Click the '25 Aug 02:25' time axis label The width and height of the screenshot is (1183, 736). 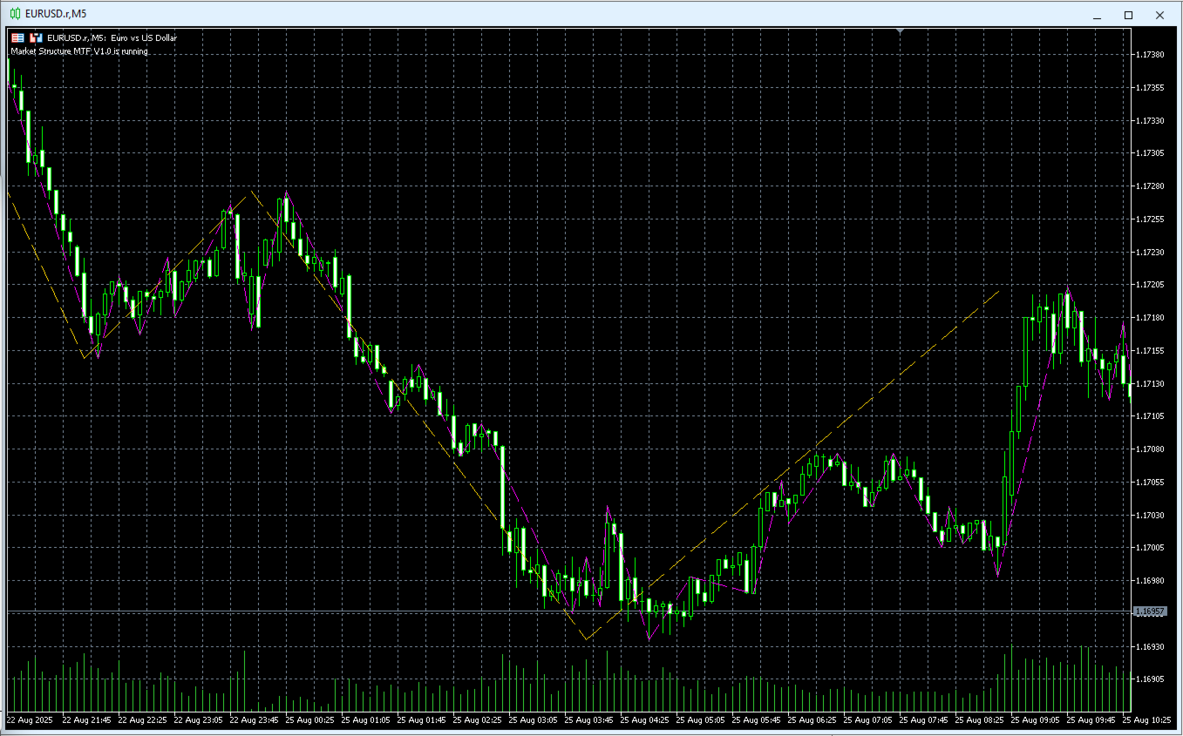coord(477,720)
